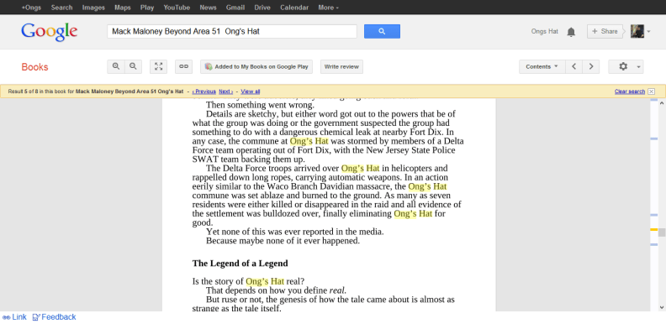The height and width of the screenshot is (324, 666).
Task: Click text 'Because maybe none of it ever happened.'
Action: [x=283, y=241]
